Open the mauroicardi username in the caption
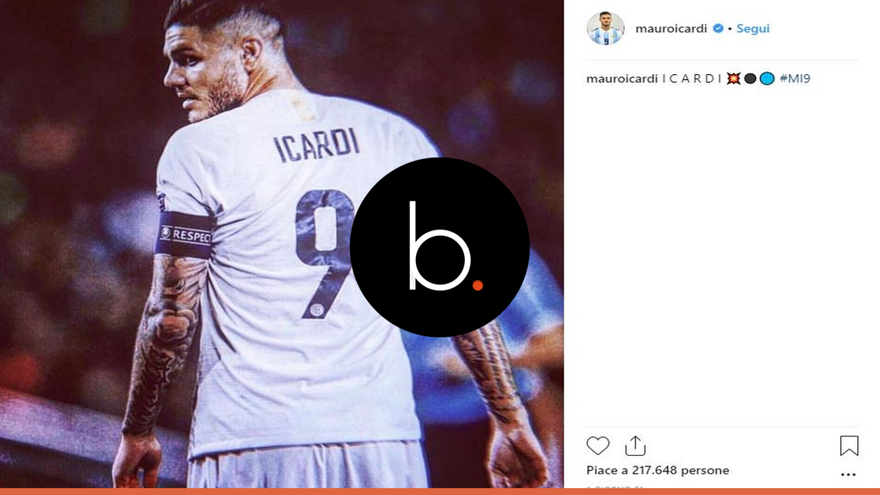This screenshot has width=880, height=495. point(622,79)
